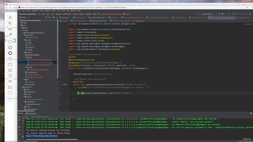Viewport: 253px width, 142px height.
Task: Open Application class in project tree
Action: click(x=30, y=84)
